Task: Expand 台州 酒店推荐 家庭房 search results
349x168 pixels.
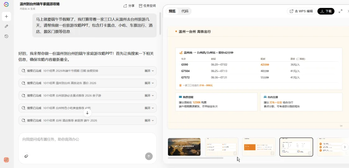Action: point(149,120)
